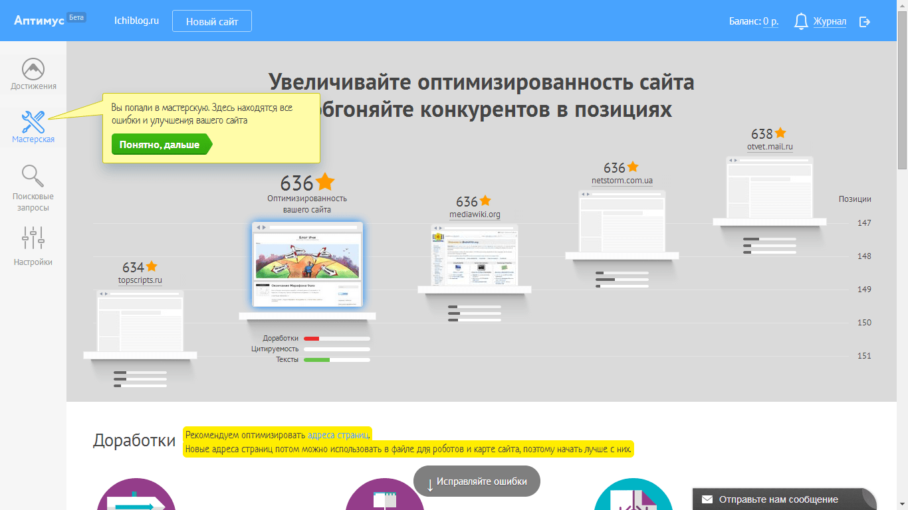Click the star next to 638
The height and width of the screenshot is (510, 908).
tap(780, 133)
